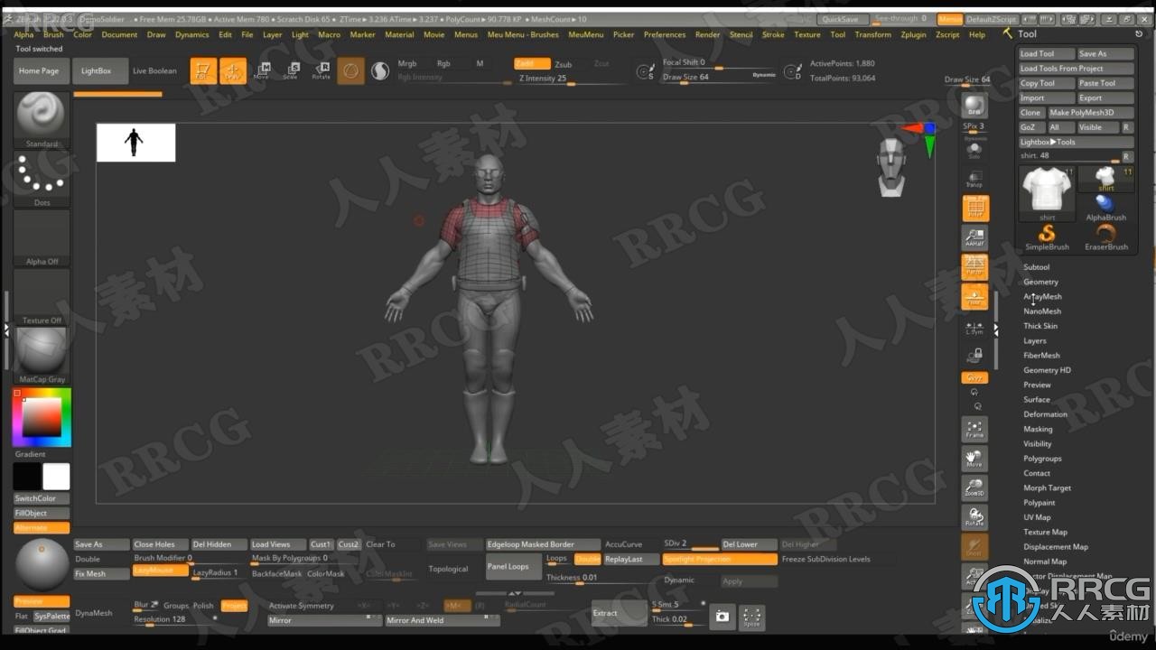This screenshot has height=650, width=1156.
Task: Toggle the Rgb channel
Action: pos(443,64)
